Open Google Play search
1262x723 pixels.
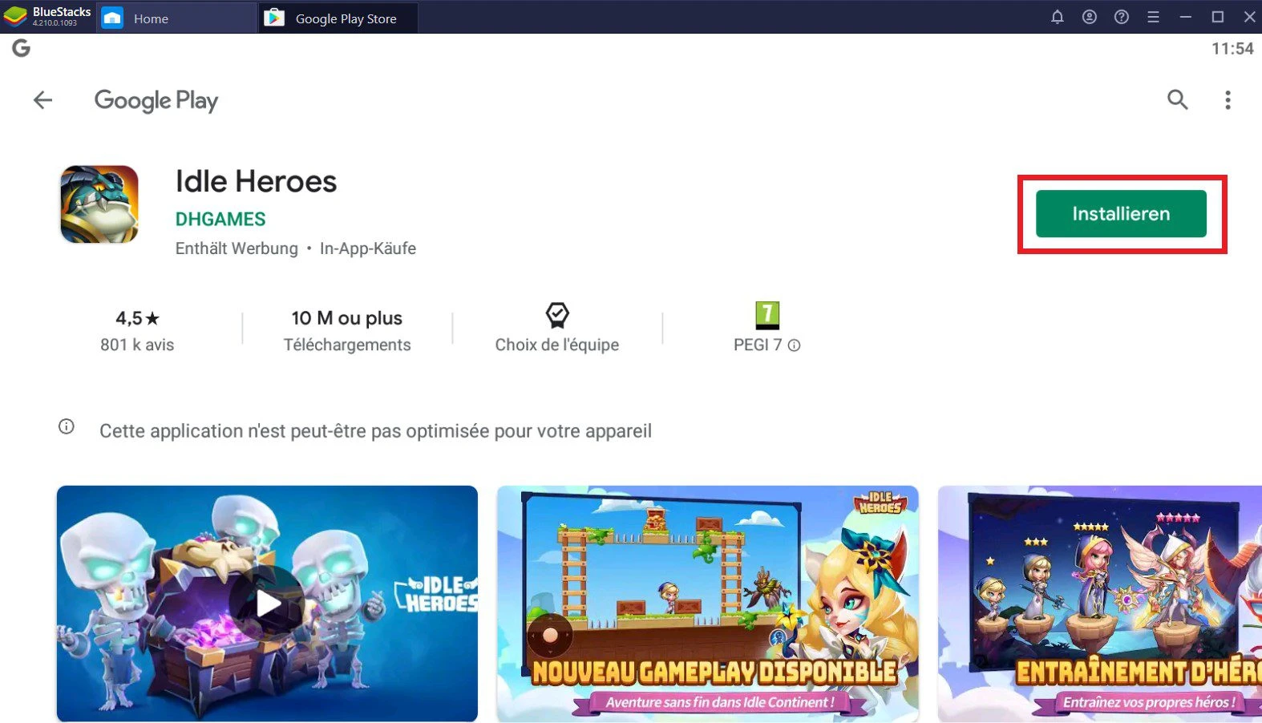pos(1177,99)
